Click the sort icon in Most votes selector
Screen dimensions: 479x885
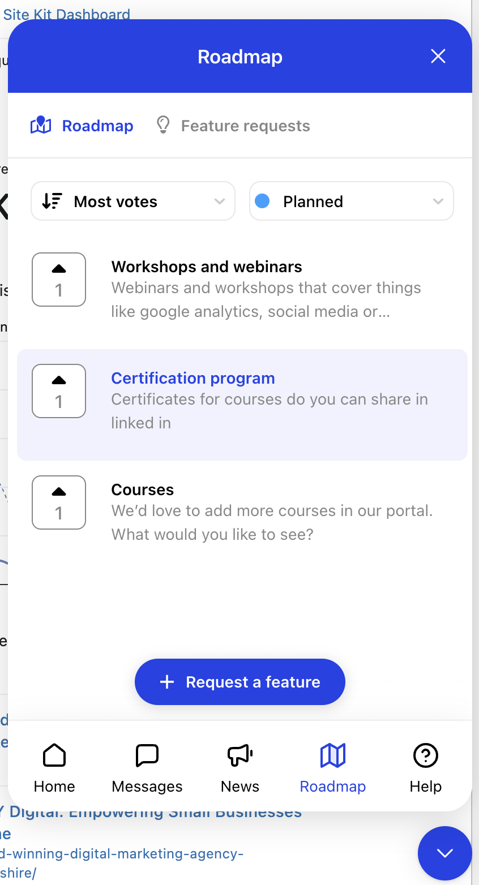[x=52, y=201]
